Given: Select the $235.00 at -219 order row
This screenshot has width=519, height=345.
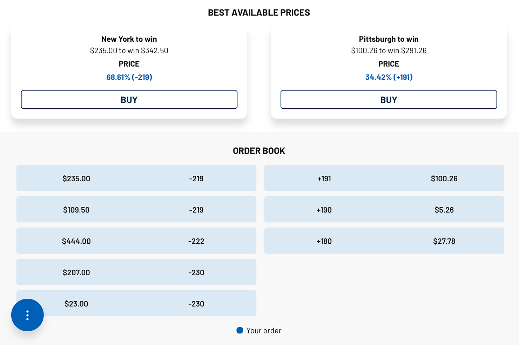Looking at the screenshot, I should [x=136, y=178].
